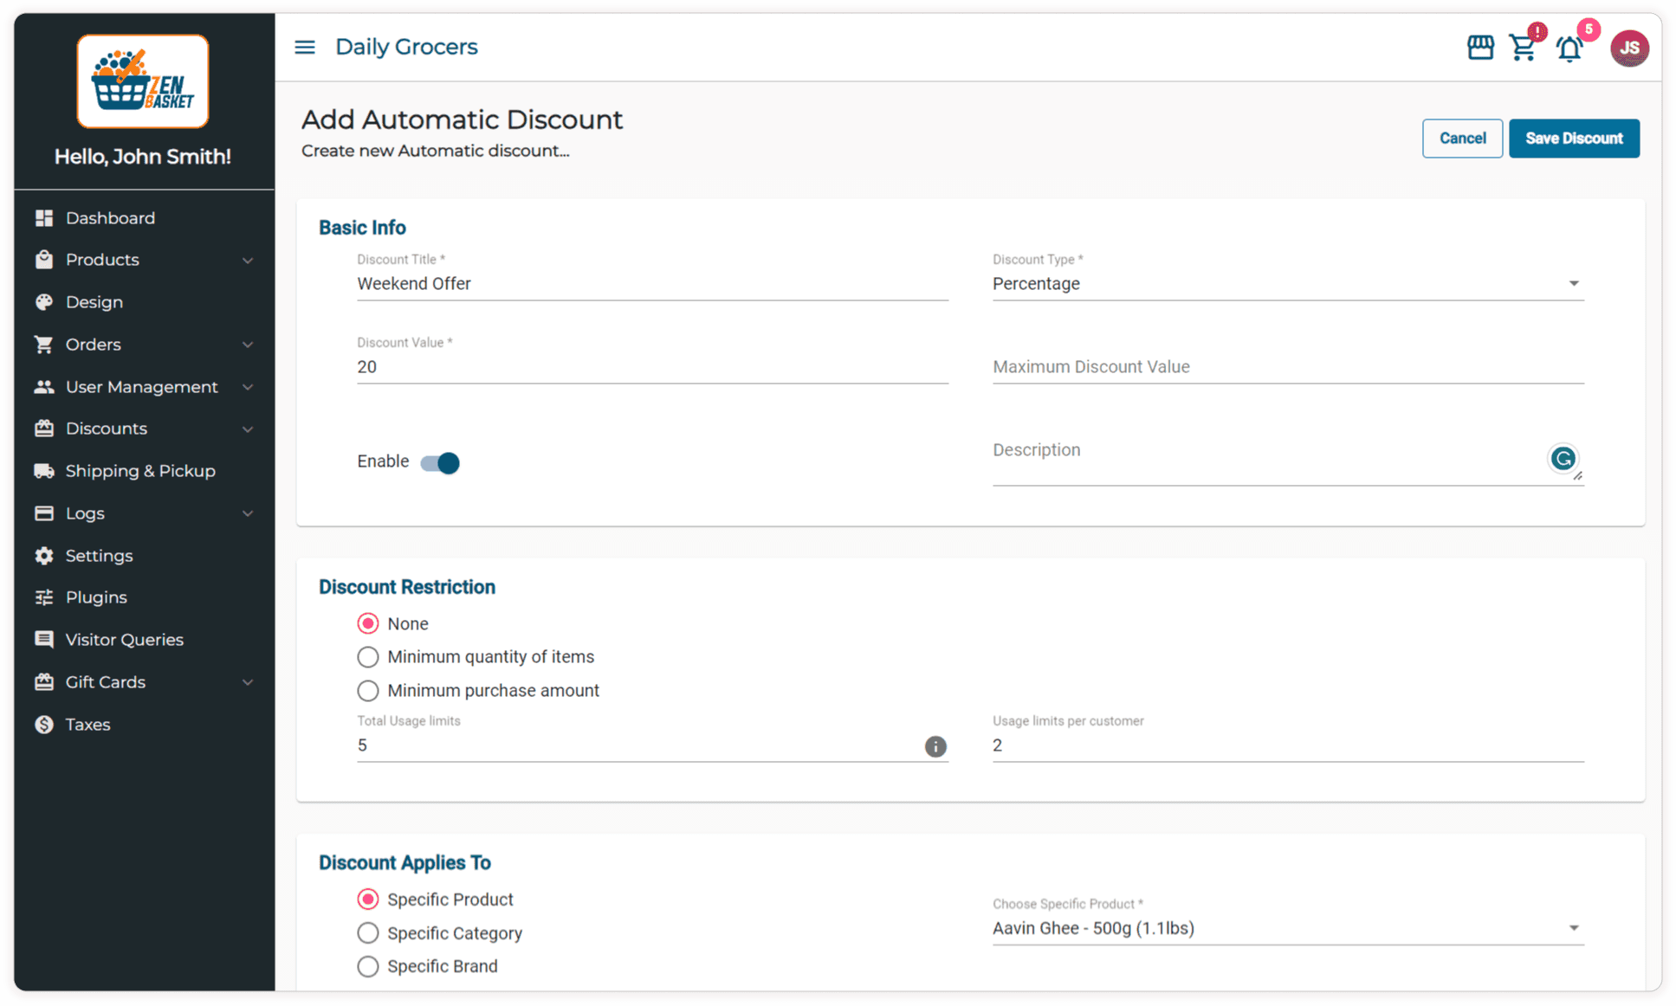Disable the Enable toggle switch
This screenshot has height=1006, width=1676.
[x=440, y=462]
